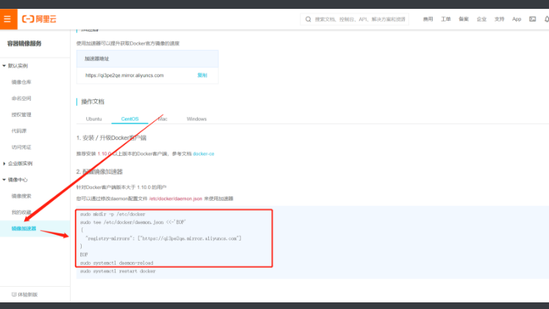Open 授权管理 in sidebar
Screen dimensions: 549x309
21,115
